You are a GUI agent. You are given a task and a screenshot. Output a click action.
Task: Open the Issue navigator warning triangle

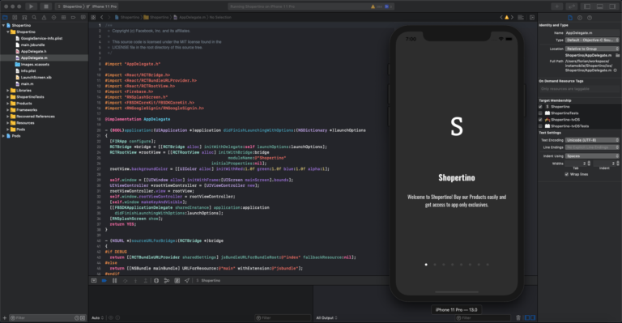[44, 18]
